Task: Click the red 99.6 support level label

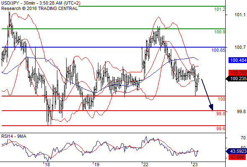Action: [x=221, y=129]
